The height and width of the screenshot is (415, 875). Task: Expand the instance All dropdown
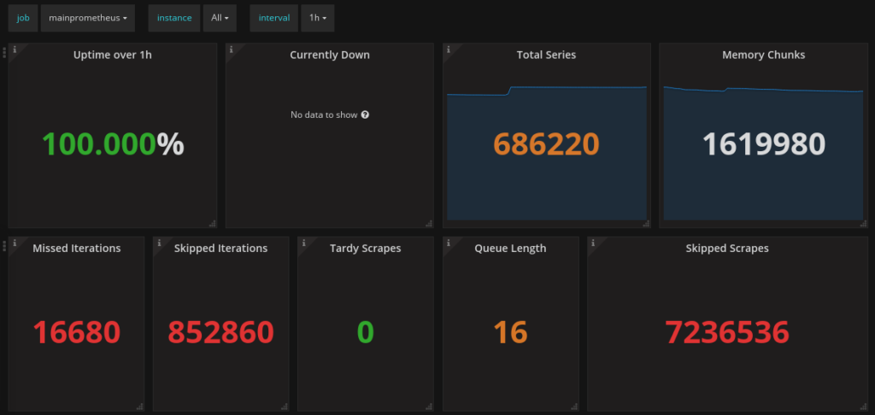(x=220, y=18)
